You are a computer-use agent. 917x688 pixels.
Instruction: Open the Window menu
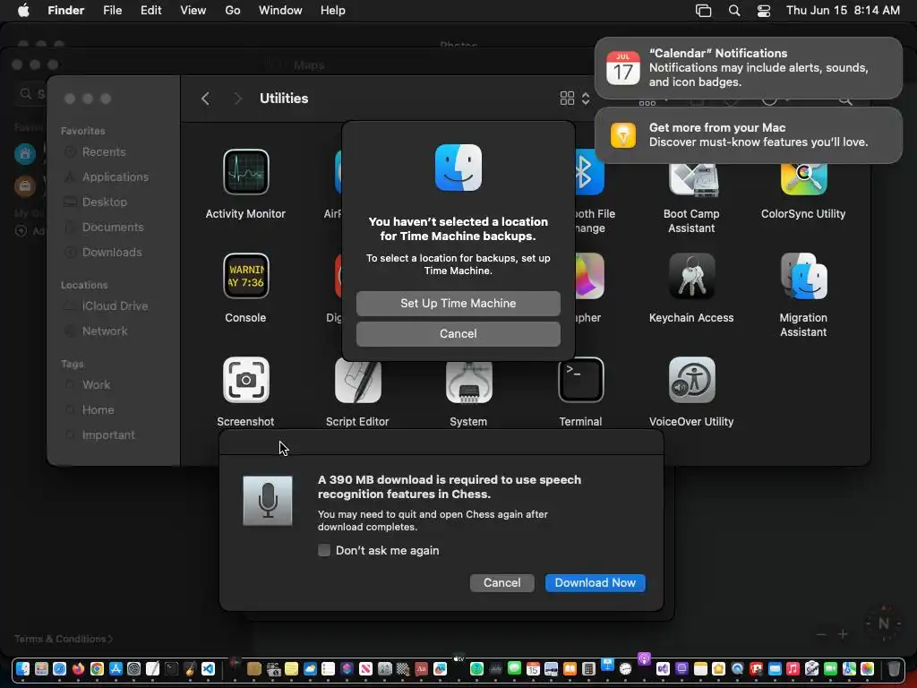pos(280,11)
